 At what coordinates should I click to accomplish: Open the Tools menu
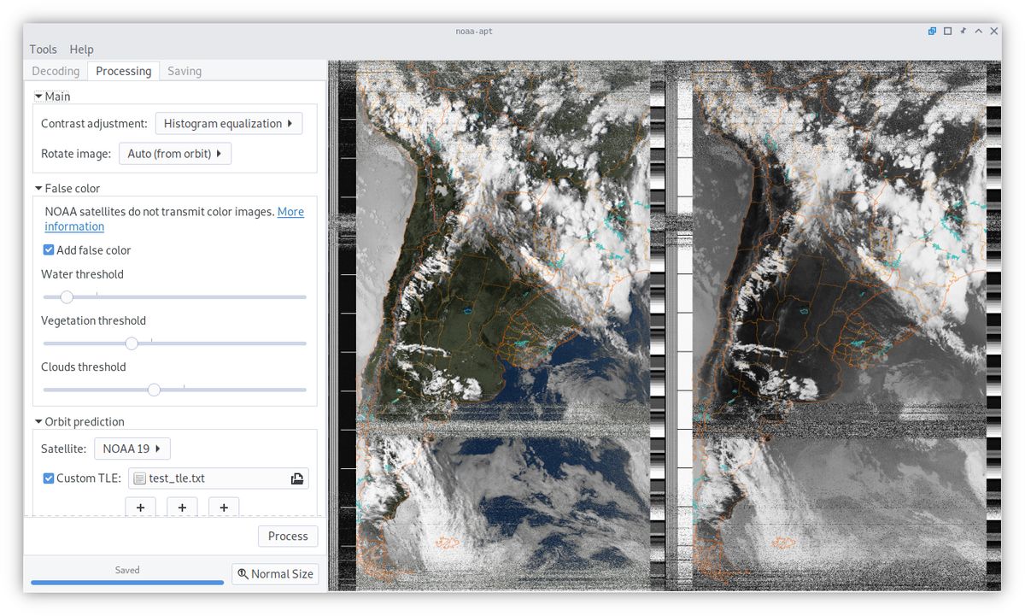click(x=43, y=50)
